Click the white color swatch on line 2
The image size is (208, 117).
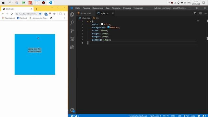[102, 24]
